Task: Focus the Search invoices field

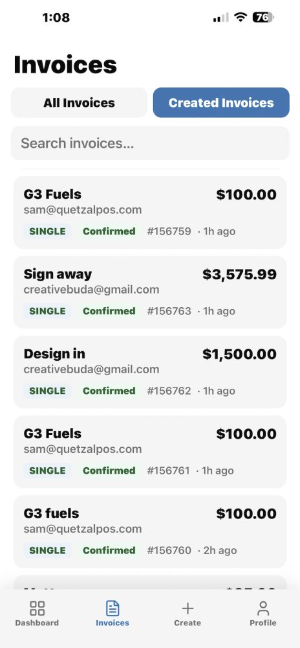Action: [150, 143]
